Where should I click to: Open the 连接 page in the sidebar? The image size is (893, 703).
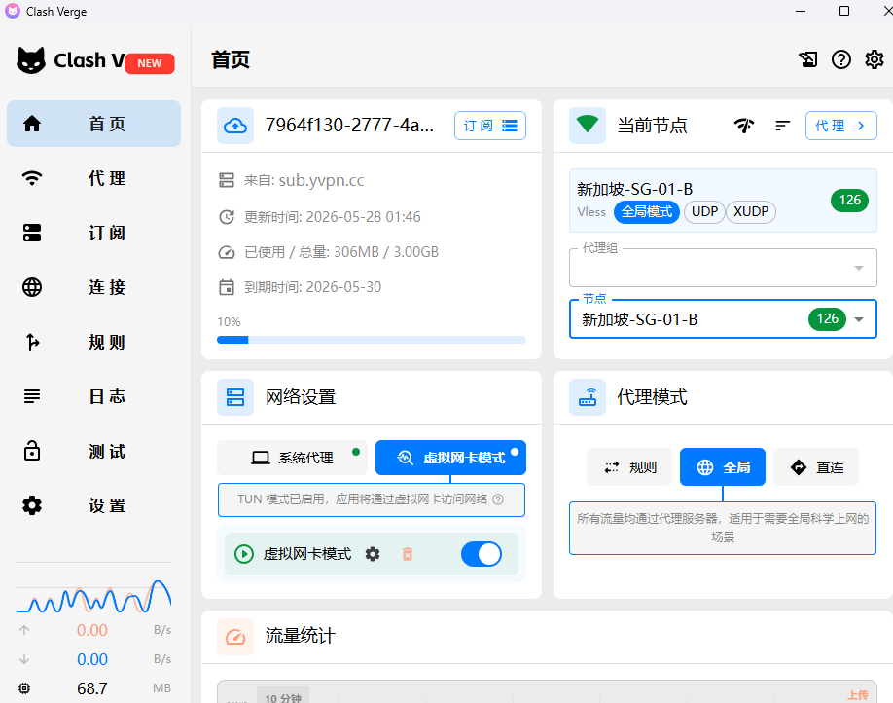94,287
